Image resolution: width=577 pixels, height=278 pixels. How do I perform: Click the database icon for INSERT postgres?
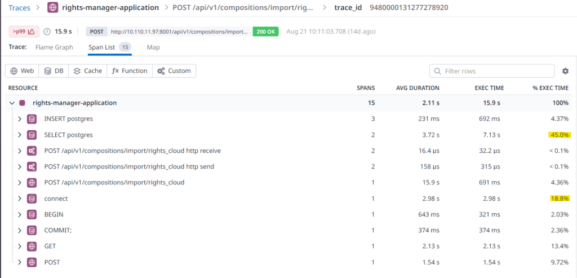(x=32, y=119)
